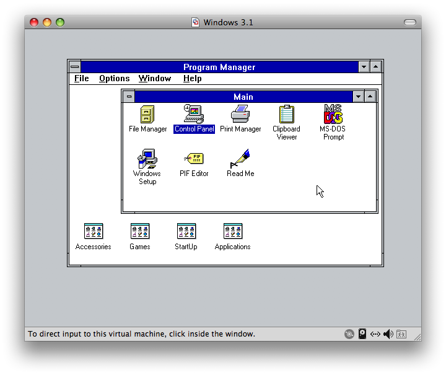Click the Main window title bar
The image size is (446, 375).
pos(243,97)
